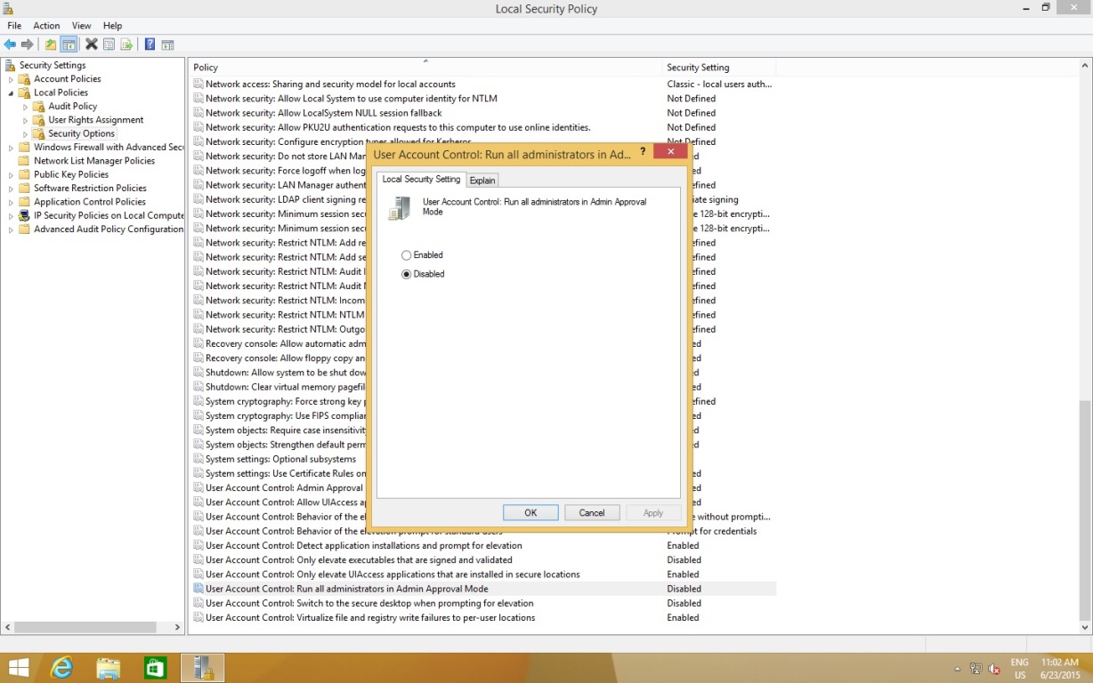The width and height of the screenshot is (1093, 683).
Task: Expand the Audit Policy tree node
Action: click(26, 107)
